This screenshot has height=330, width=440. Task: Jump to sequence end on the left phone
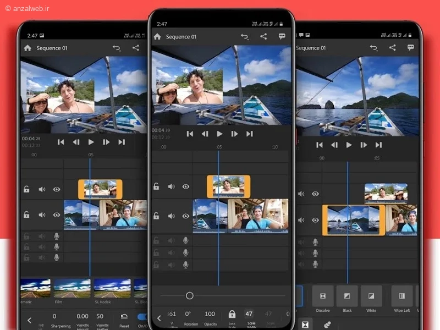pyautogui.click(x=122, y=142)
